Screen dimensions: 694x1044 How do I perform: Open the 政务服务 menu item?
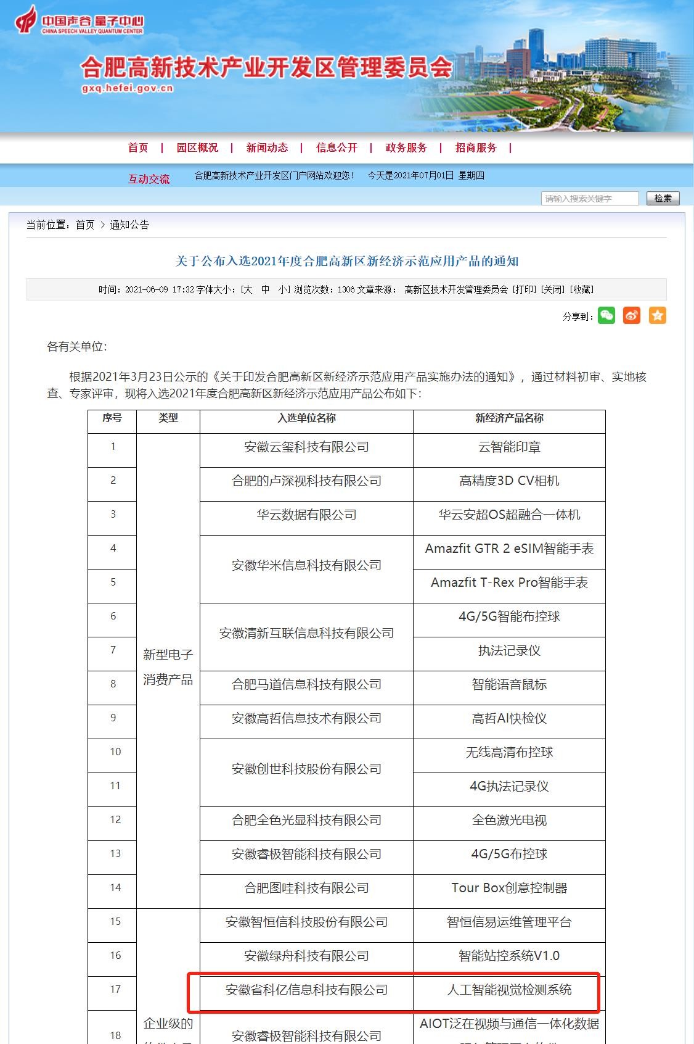(406, 147)
